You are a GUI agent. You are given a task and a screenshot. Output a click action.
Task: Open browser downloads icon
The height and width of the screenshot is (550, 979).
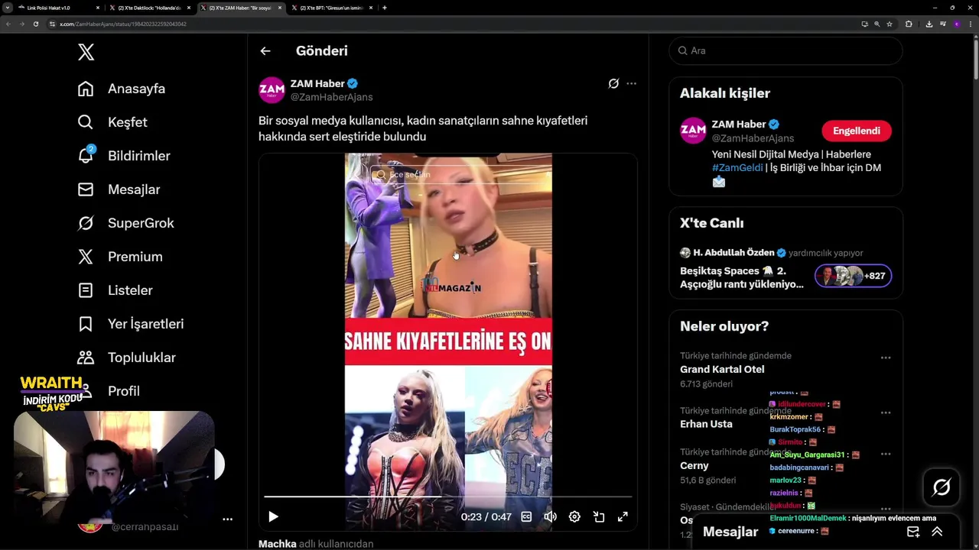coord(929,24)
